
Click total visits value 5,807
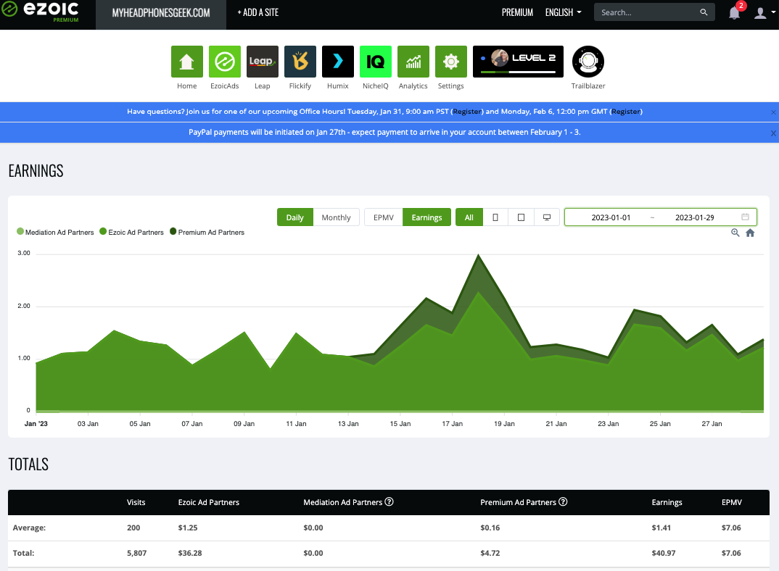(x=136, y=553)
